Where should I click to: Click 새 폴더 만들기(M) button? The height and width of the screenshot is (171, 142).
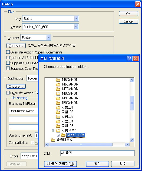[60, 164]
